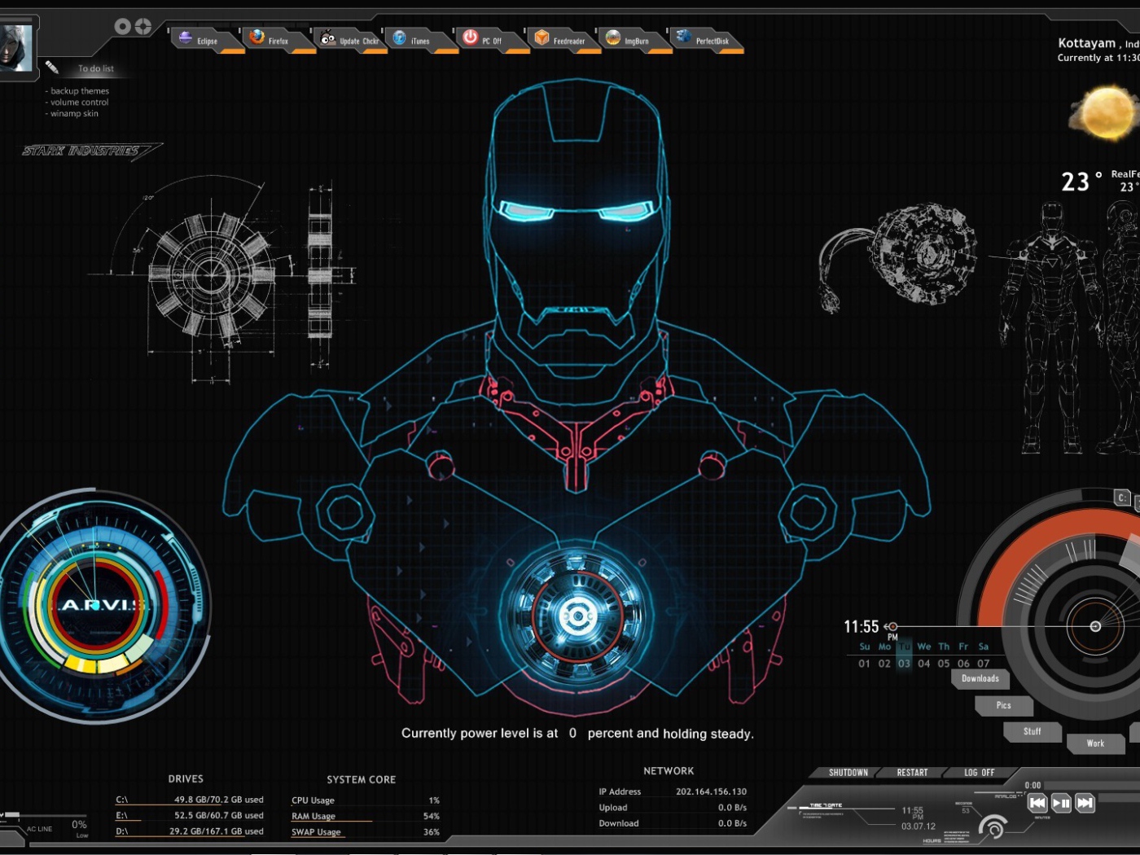
Task: Click the PC Off power icon
Action: [x=471, y=37]
